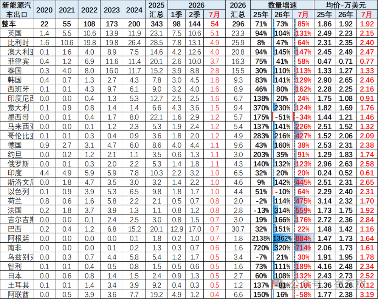Select 整车 2026 汇总 value 296
The image size is (378, 299).
(x=238, y=24)
